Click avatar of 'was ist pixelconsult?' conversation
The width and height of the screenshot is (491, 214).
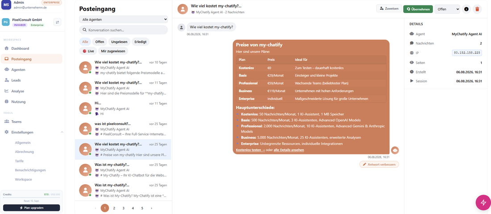[x=86, y=129]
